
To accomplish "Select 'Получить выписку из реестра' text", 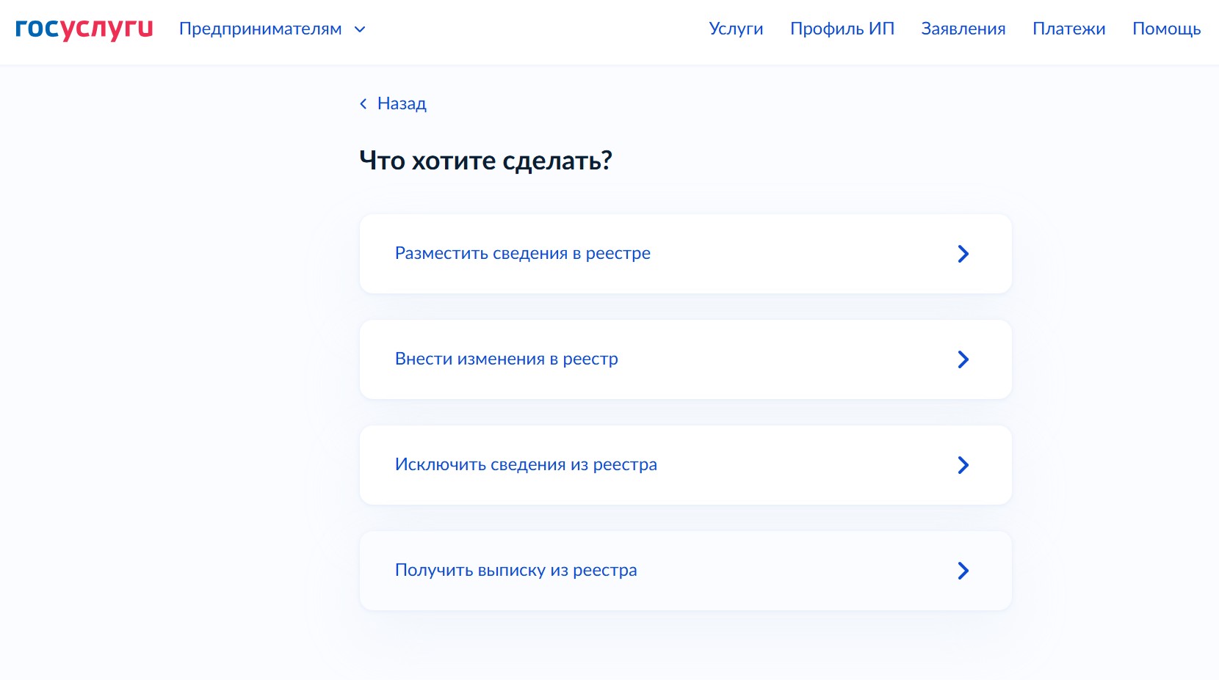I will pyautogui.click(x=516, y=570).
